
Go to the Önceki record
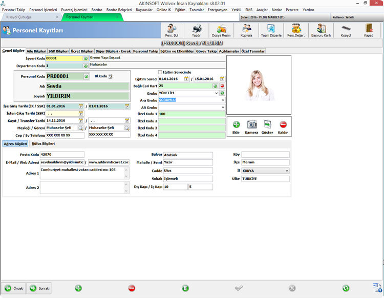[14, 288]
